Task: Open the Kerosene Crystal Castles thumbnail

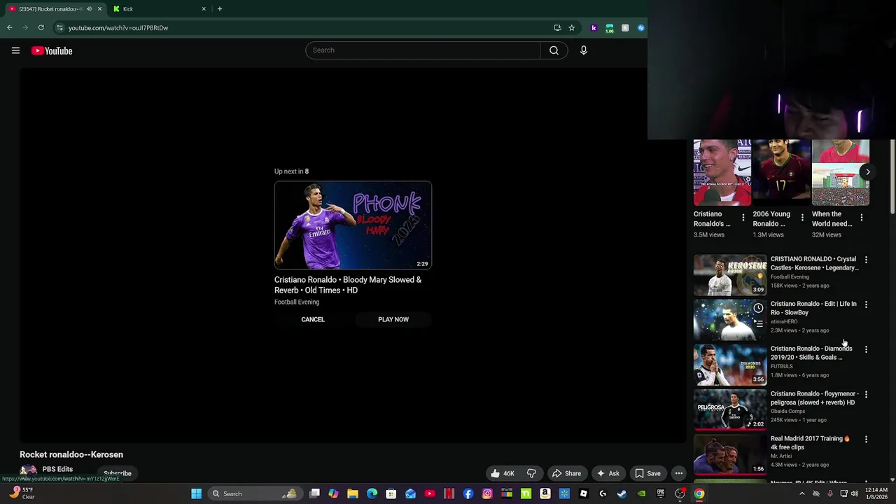Action: 730,275
